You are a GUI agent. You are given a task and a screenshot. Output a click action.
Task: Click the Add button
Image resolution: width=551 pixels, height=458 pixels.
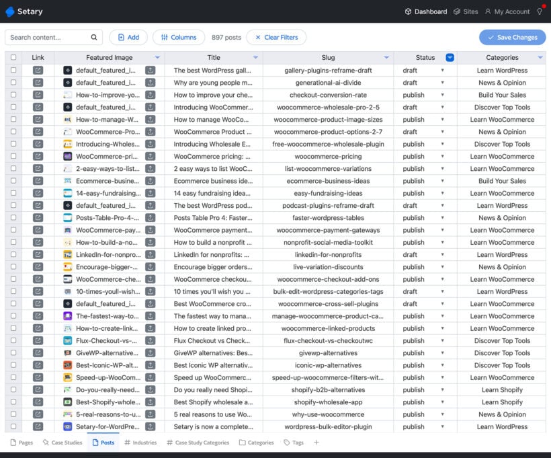pyautogui.click(x=128, y=37)
